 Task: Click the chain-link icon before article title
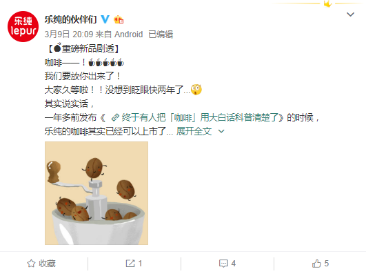[115, 117]
